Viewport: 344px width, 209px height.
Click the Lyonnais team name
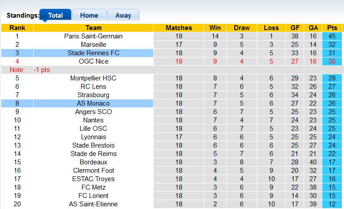coord(93,137)
